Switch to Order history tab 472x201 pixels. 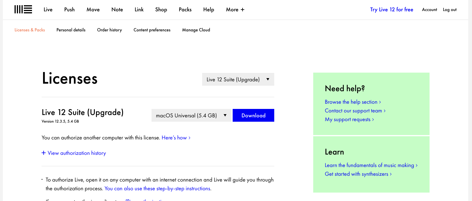coord(109,30)
